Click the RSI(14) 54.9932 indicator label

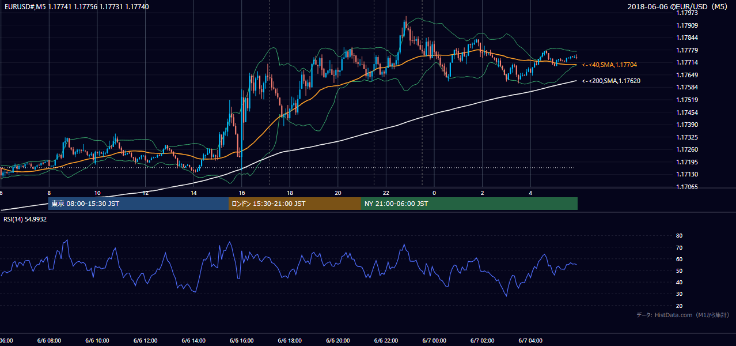point(25,219)
